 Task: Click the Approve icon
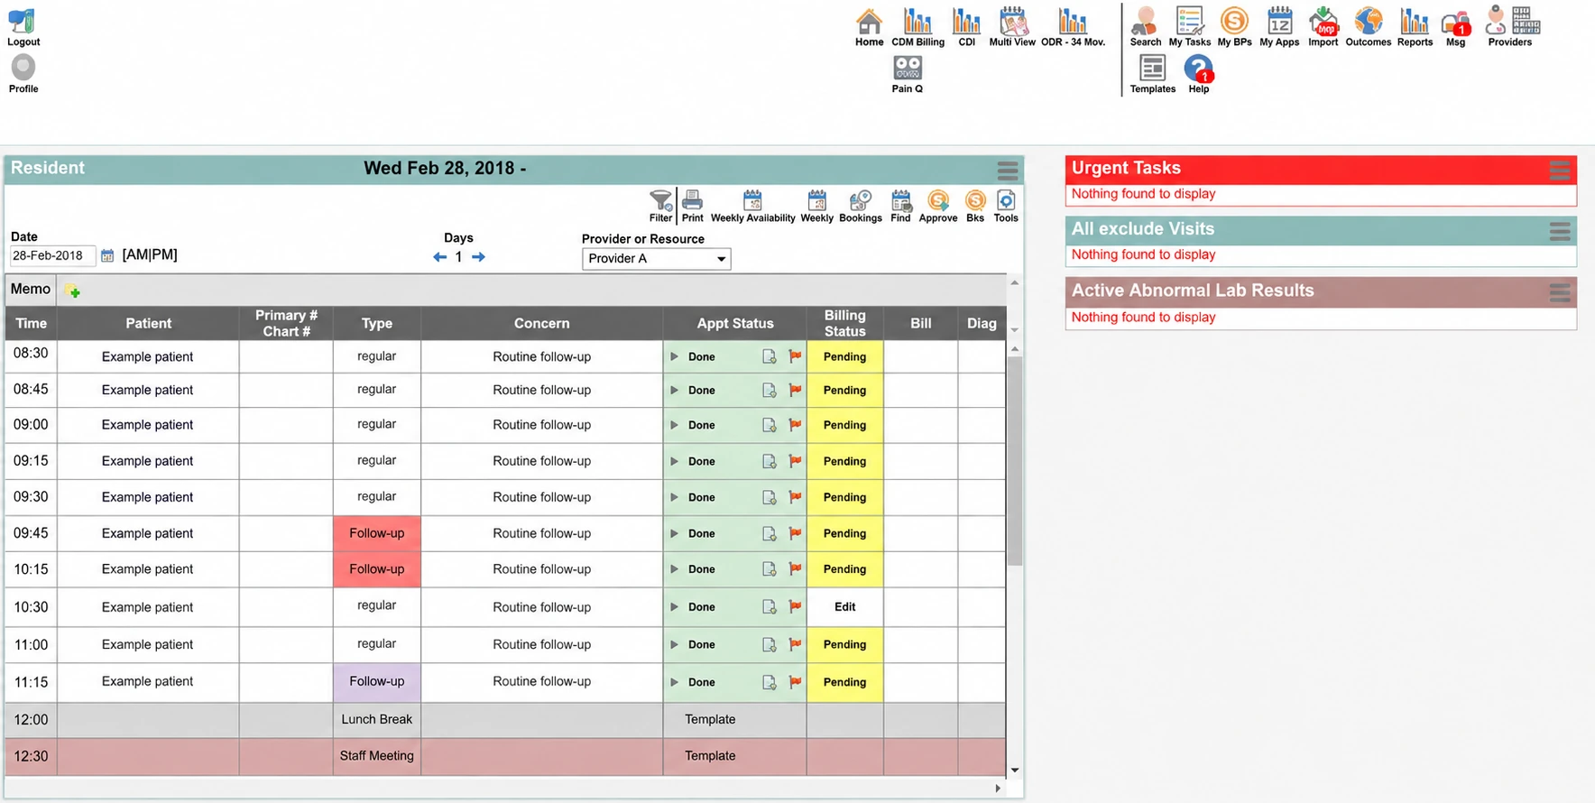(938, 200)
